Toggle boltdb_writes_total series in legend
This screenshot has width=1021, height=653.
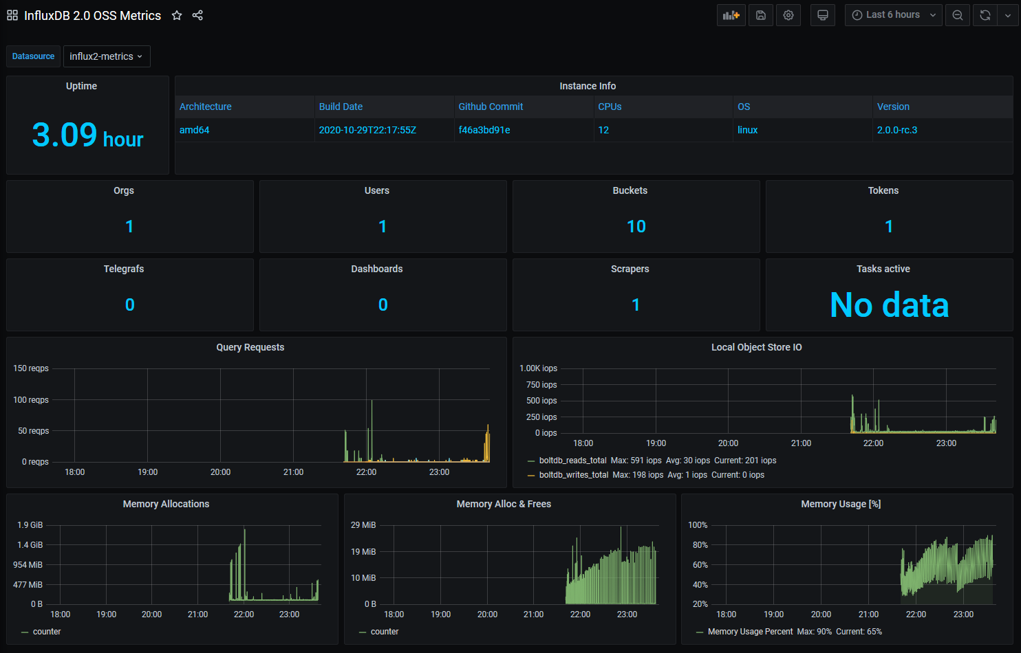pos(574,475)
